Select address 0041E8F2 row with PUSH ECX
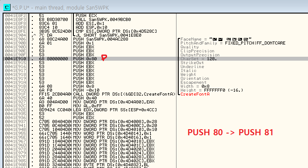Screen dimensions: 308x168 coord(86,16)
